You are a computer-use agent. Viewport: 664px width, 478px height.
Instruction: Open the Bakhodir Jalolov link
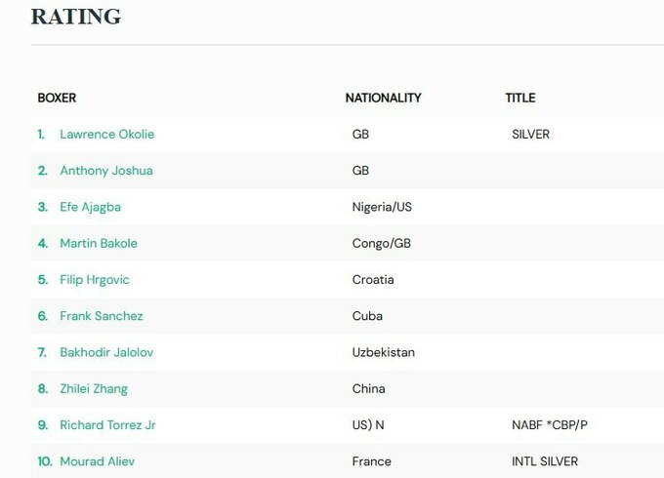coord(106,352)
